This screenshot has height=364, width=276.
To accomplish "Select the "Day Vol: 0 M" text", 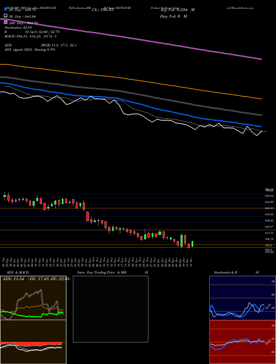I will 173,16.
